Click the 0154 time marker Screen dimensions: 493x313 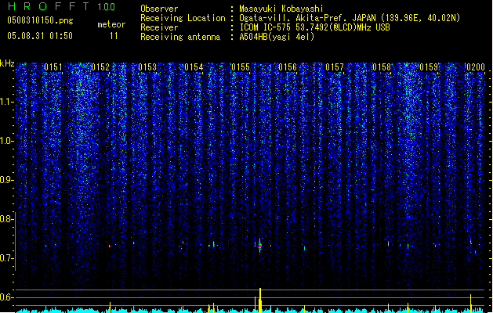194,67
